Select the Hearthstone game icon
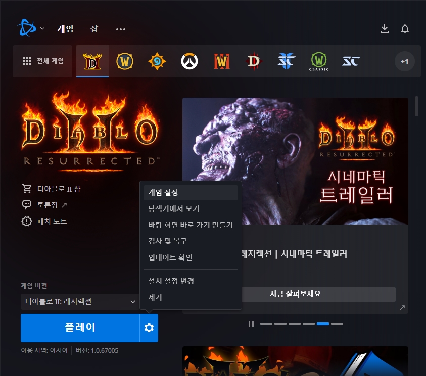 click(x=157, y=61)
